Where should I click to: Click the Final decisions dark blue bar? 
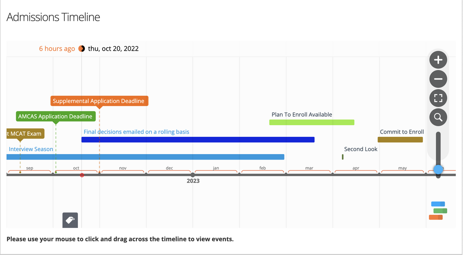tap(198, 139)
